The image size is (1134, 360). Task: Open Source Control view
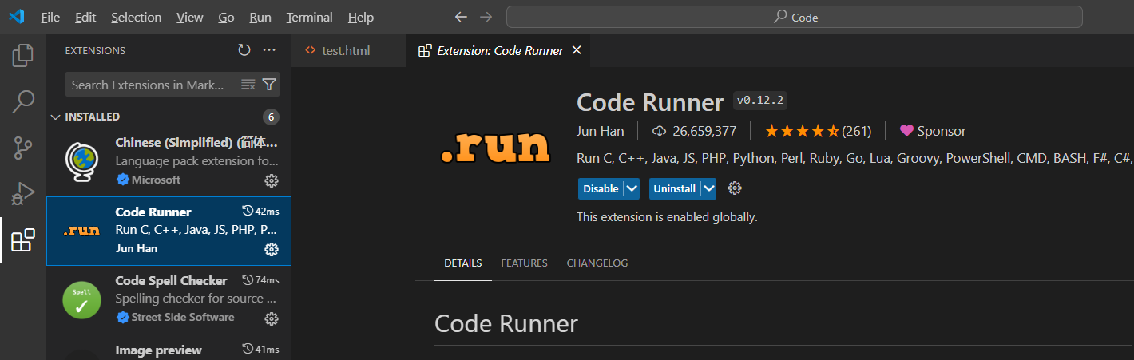click(23, 148)
